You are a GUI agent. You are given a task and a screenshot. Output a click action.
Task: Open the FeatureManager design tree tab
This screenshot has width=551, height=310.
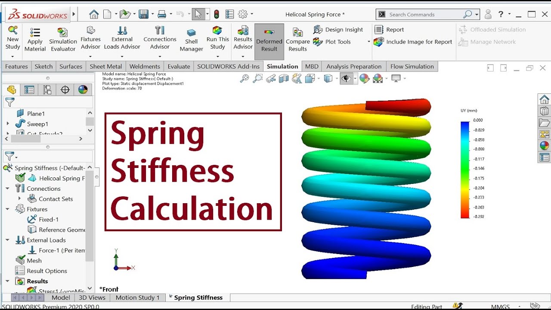pos(12,90)
